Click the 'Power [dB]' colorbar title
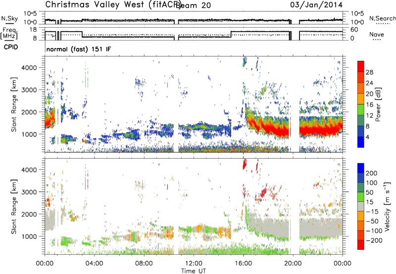396x274 pixels. click(378, 104)
